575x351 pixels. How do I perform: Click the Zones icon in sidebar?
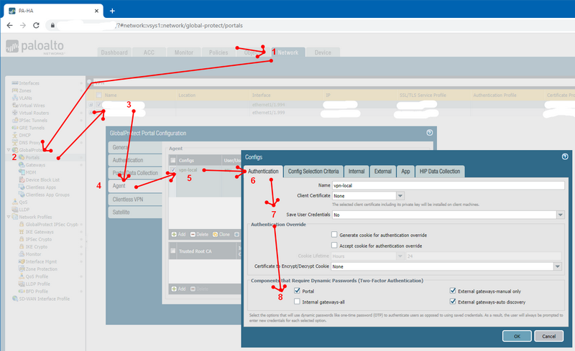pyautogui.click(x=15, y=90)
